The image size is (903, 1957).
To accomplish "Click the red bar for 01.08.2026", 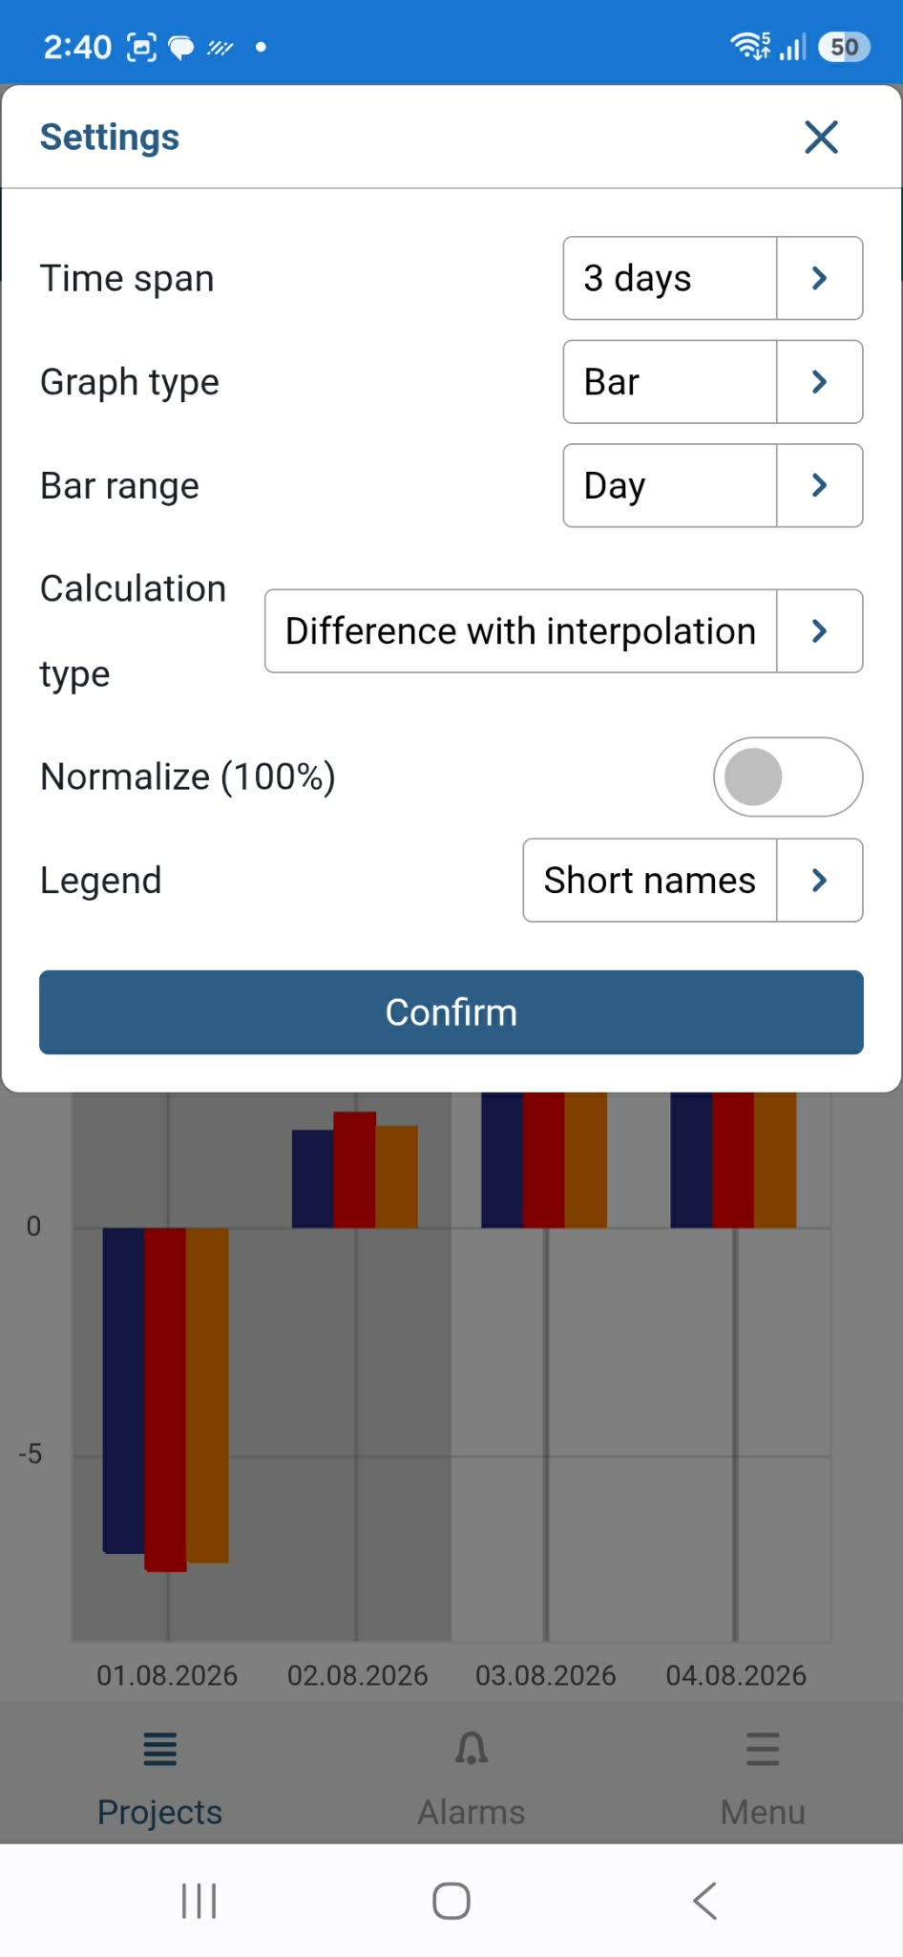I will (x=165, y=1399).
